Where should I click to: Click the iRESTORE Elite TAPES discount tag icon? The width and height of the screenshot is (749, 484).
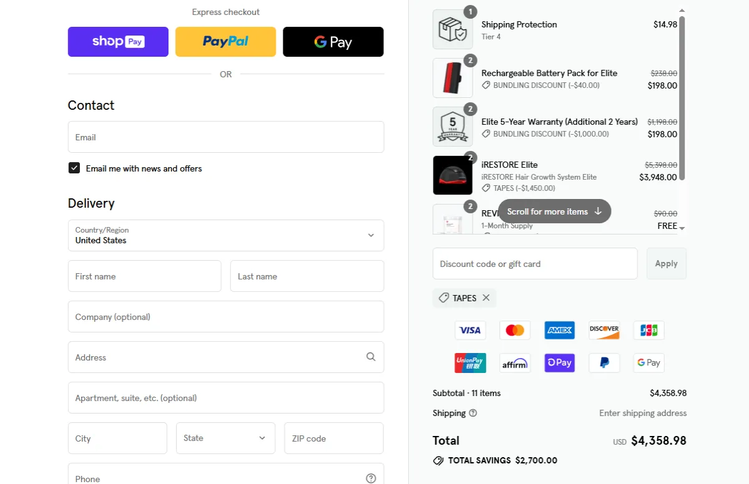click(x=486, y=188)
